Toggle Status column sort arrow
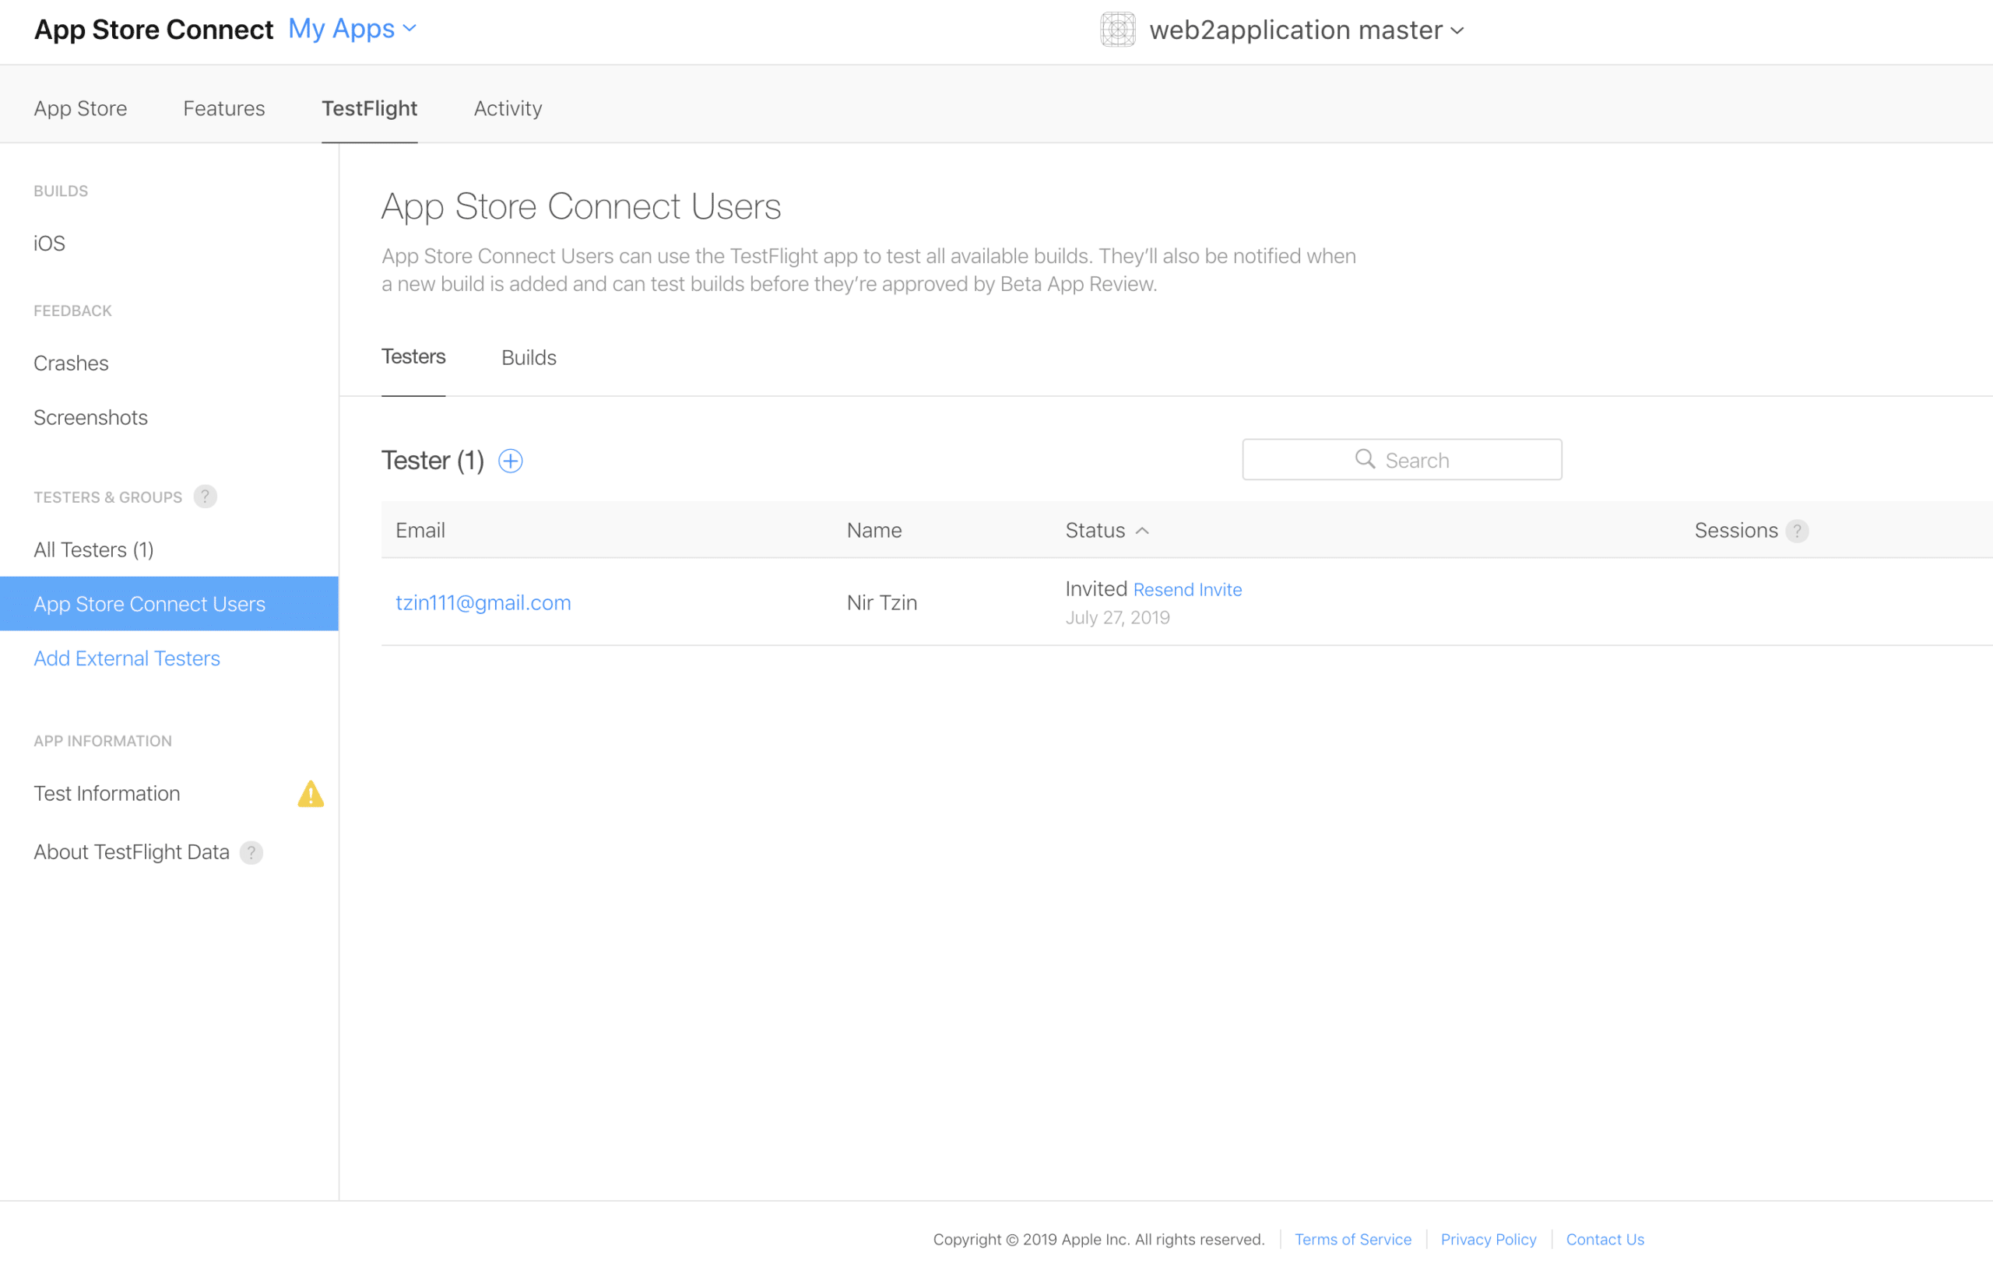 1142,531
